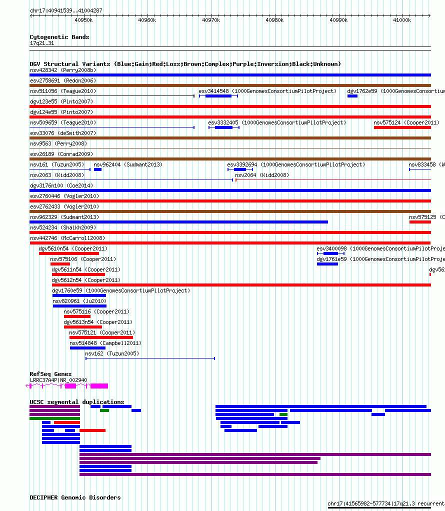
Task: Open the esv2758691 (Redon2006) variant label
Action: pyautogui.click(x=63, y=80)
